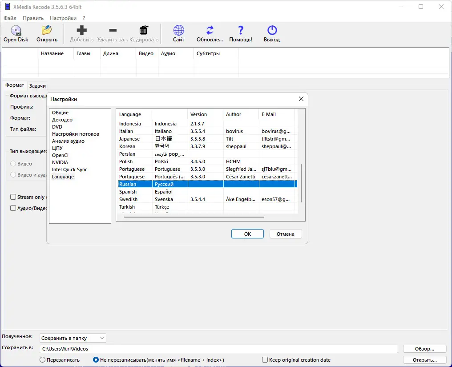Confirm settings with OK button

pos(247,234)
